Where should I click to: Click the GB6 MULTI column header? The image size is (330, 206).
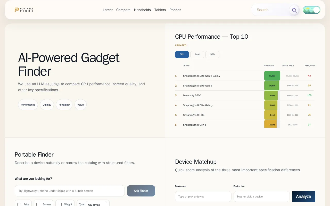point(269,66)
